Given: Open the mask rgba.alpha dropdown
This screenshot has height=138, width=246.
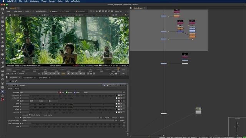Looking at the screenshot, I should (60, 118).
